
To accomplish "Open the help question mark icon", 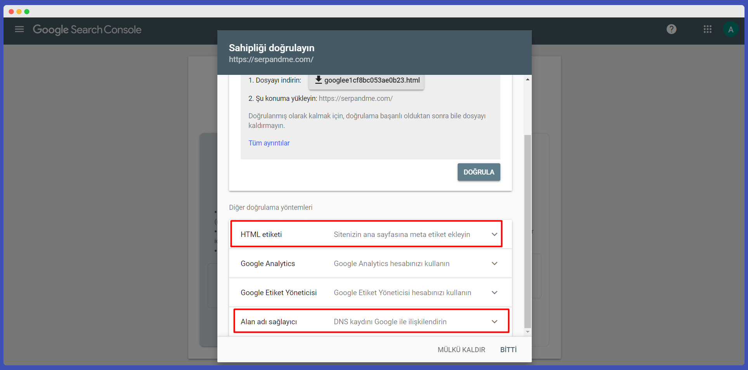I will click(x=672, y=29).
